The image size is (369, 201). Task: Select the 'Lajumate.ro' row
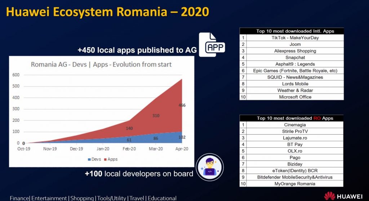[291, 138]
